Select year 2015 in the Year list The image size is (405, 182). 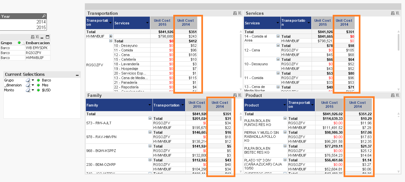click(23, 28)
